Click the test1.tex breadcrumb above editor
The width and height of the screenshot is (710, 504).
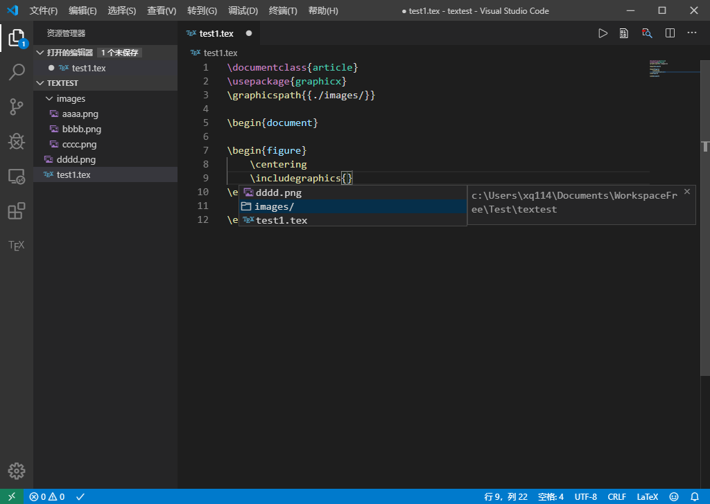coord(214,53)
